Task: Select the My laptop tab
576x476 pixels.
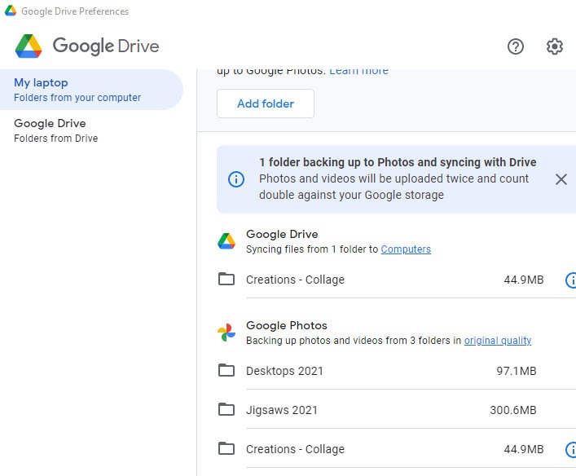Action: coord(90,90)
